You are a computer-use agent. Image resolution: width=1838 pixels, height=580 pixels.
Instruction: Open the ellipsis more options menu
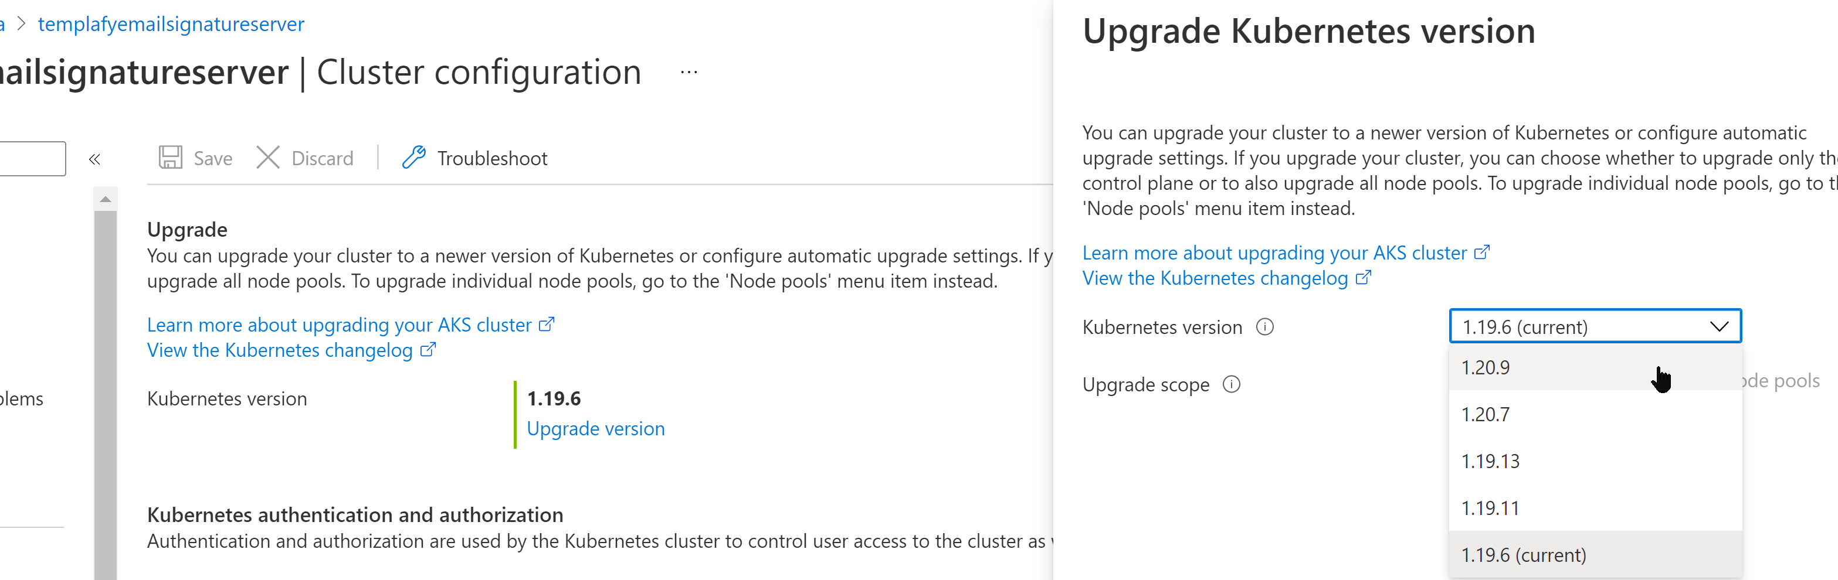689,72
